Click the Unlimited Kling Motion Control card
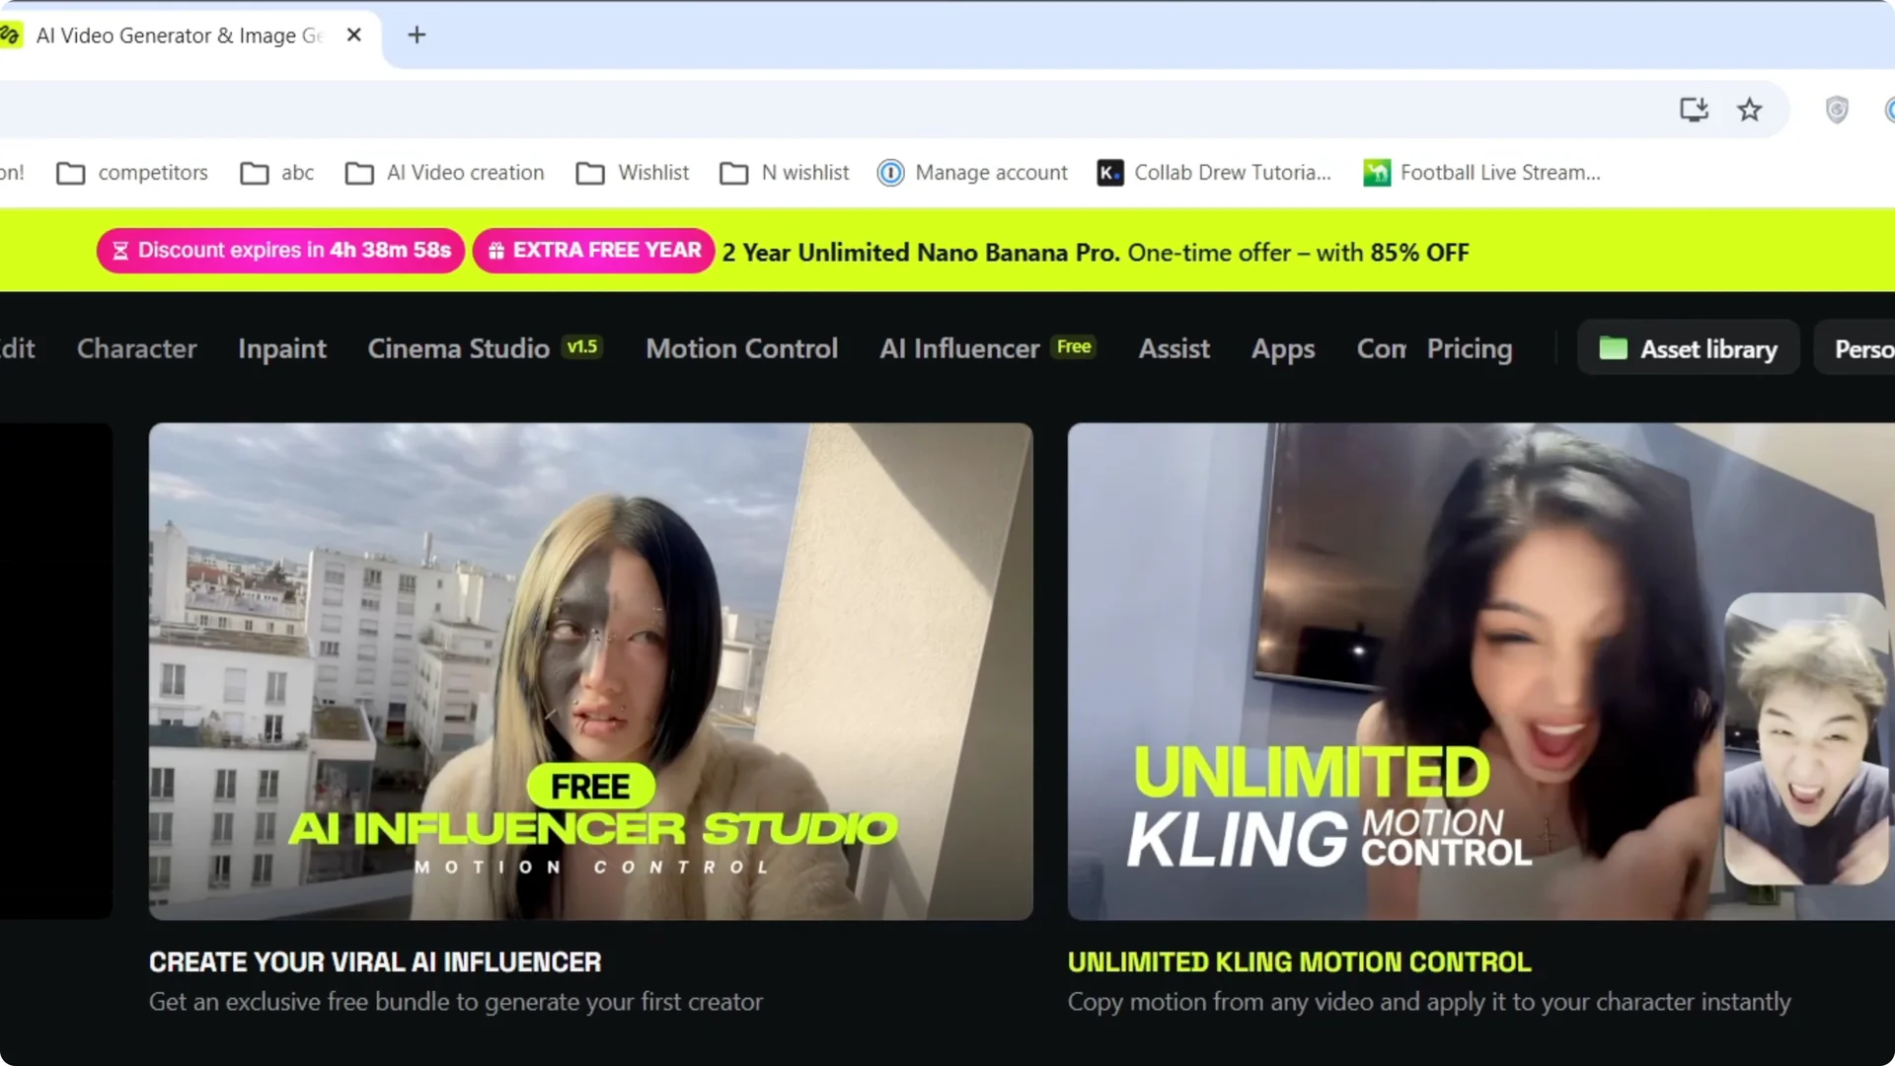 pyautogui.click(x=1480, y=671)
